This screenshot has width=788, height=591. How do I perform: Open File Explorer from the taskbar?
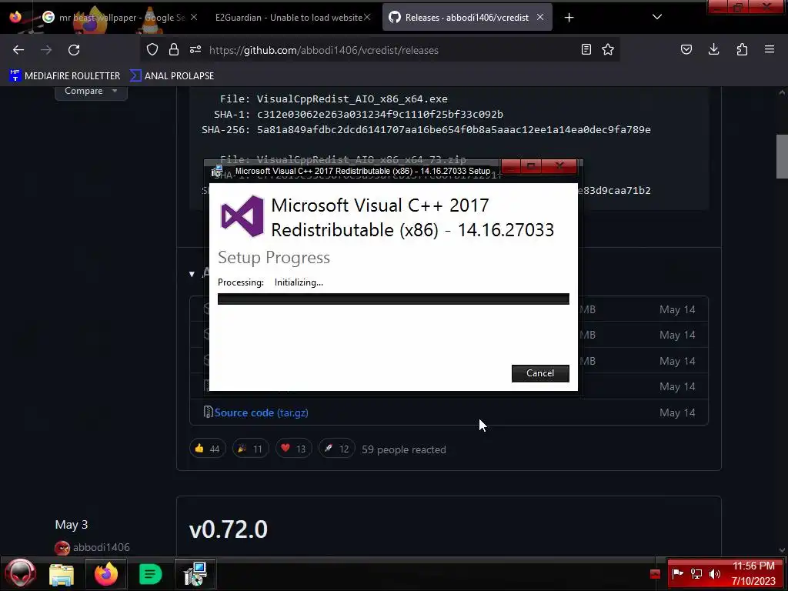point(62,574)
